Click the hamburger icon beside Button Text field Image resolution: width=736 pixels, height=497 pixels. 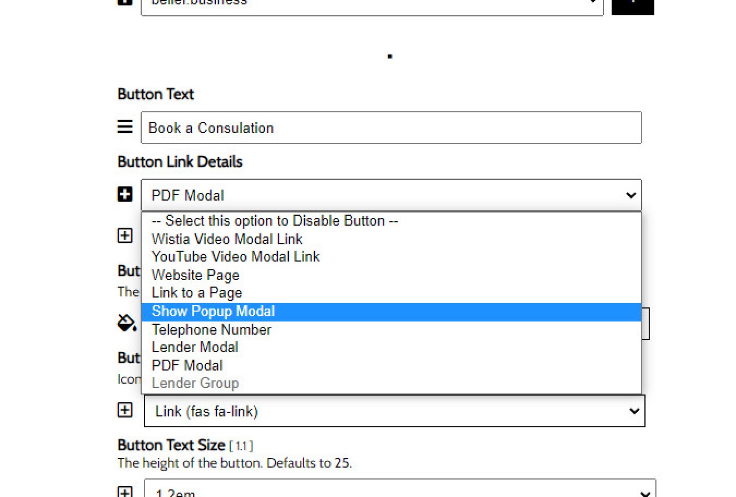(125, 127)
